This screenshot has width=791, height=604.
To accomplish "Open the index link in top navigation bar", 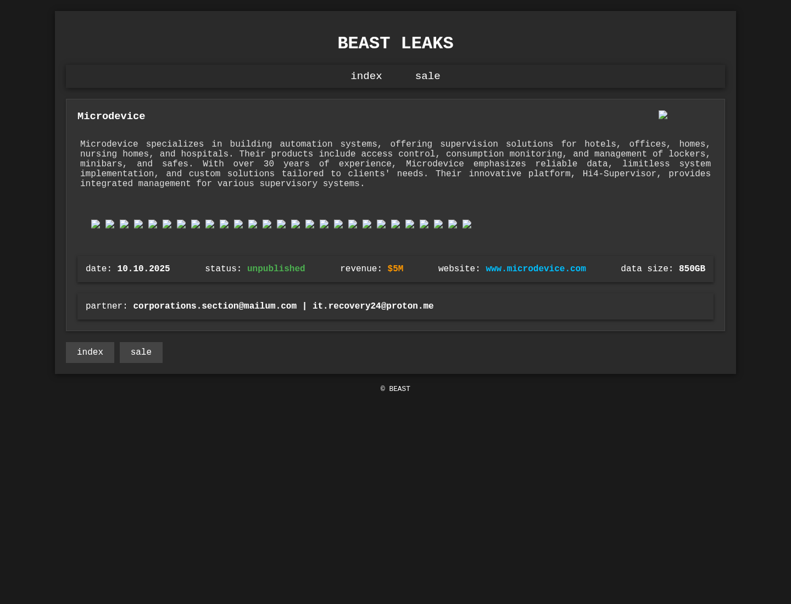I will 366,76.
